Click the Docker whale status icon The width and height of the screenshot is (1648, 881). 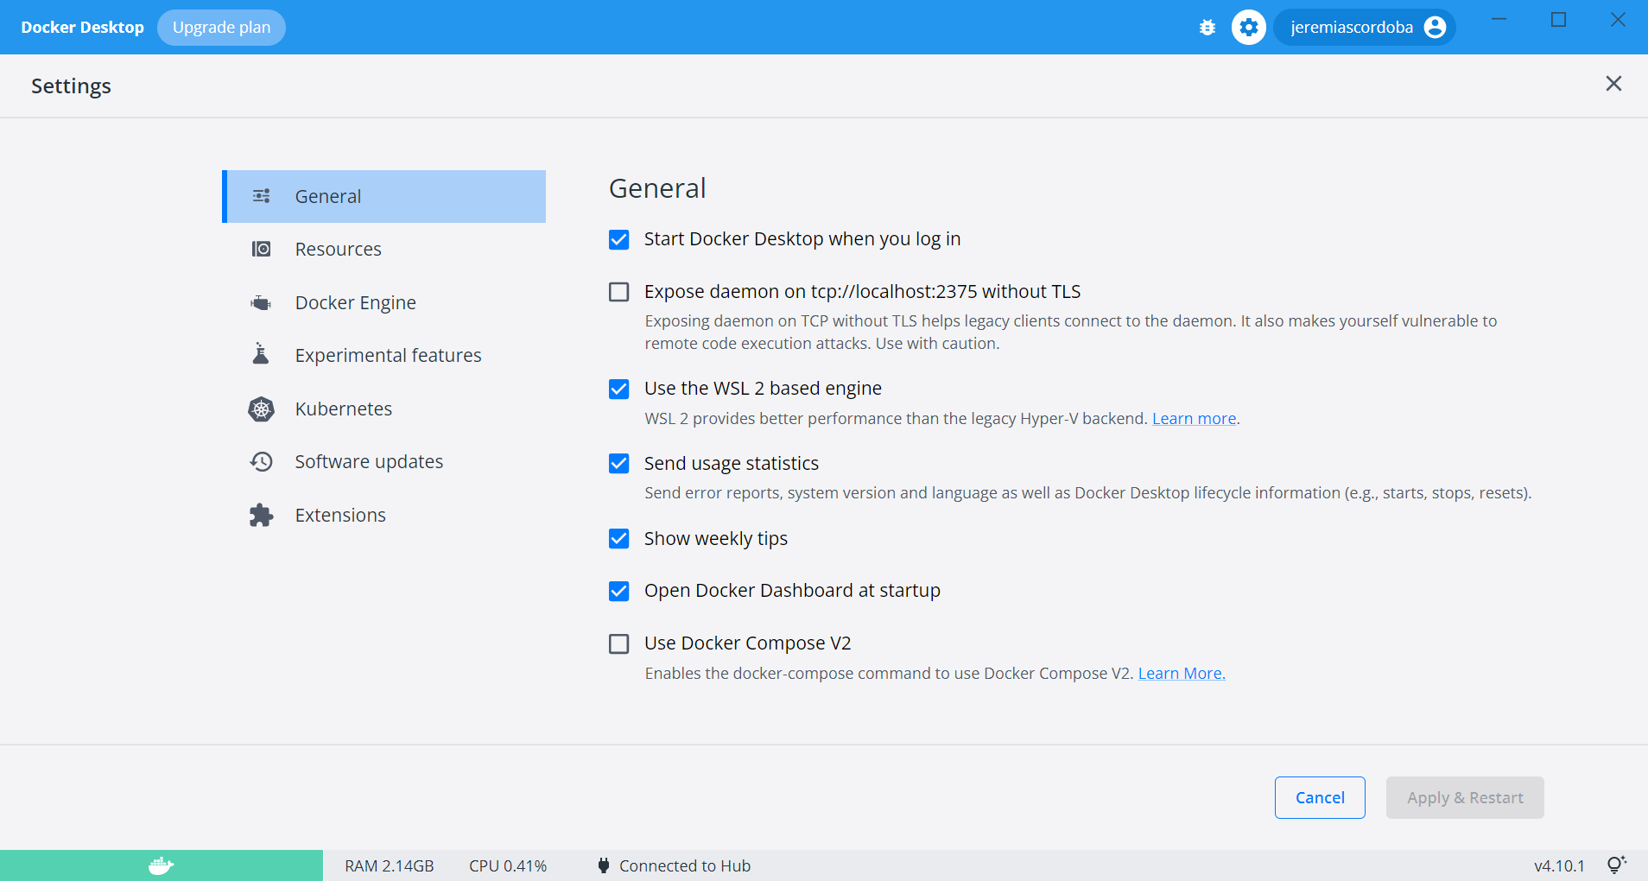162,865
